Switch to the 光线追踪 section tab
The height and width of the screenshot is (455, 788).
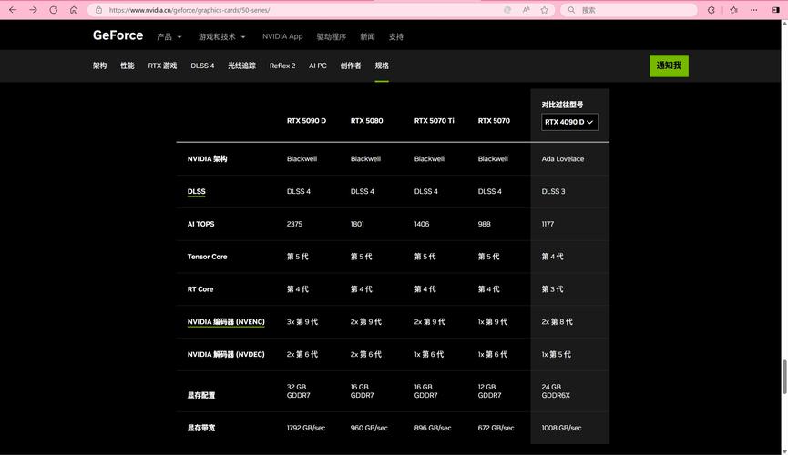point(241,66)
